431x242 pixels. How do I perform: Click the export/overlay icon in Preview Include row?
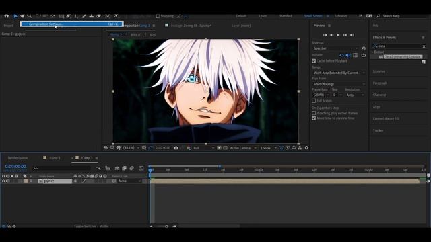[364, 55]
